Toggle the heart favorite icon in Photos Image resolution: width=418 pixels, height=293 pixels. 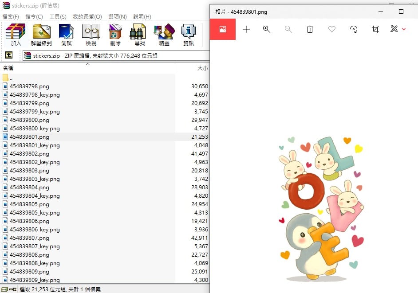pyautogui.click(x=331, y=29)
